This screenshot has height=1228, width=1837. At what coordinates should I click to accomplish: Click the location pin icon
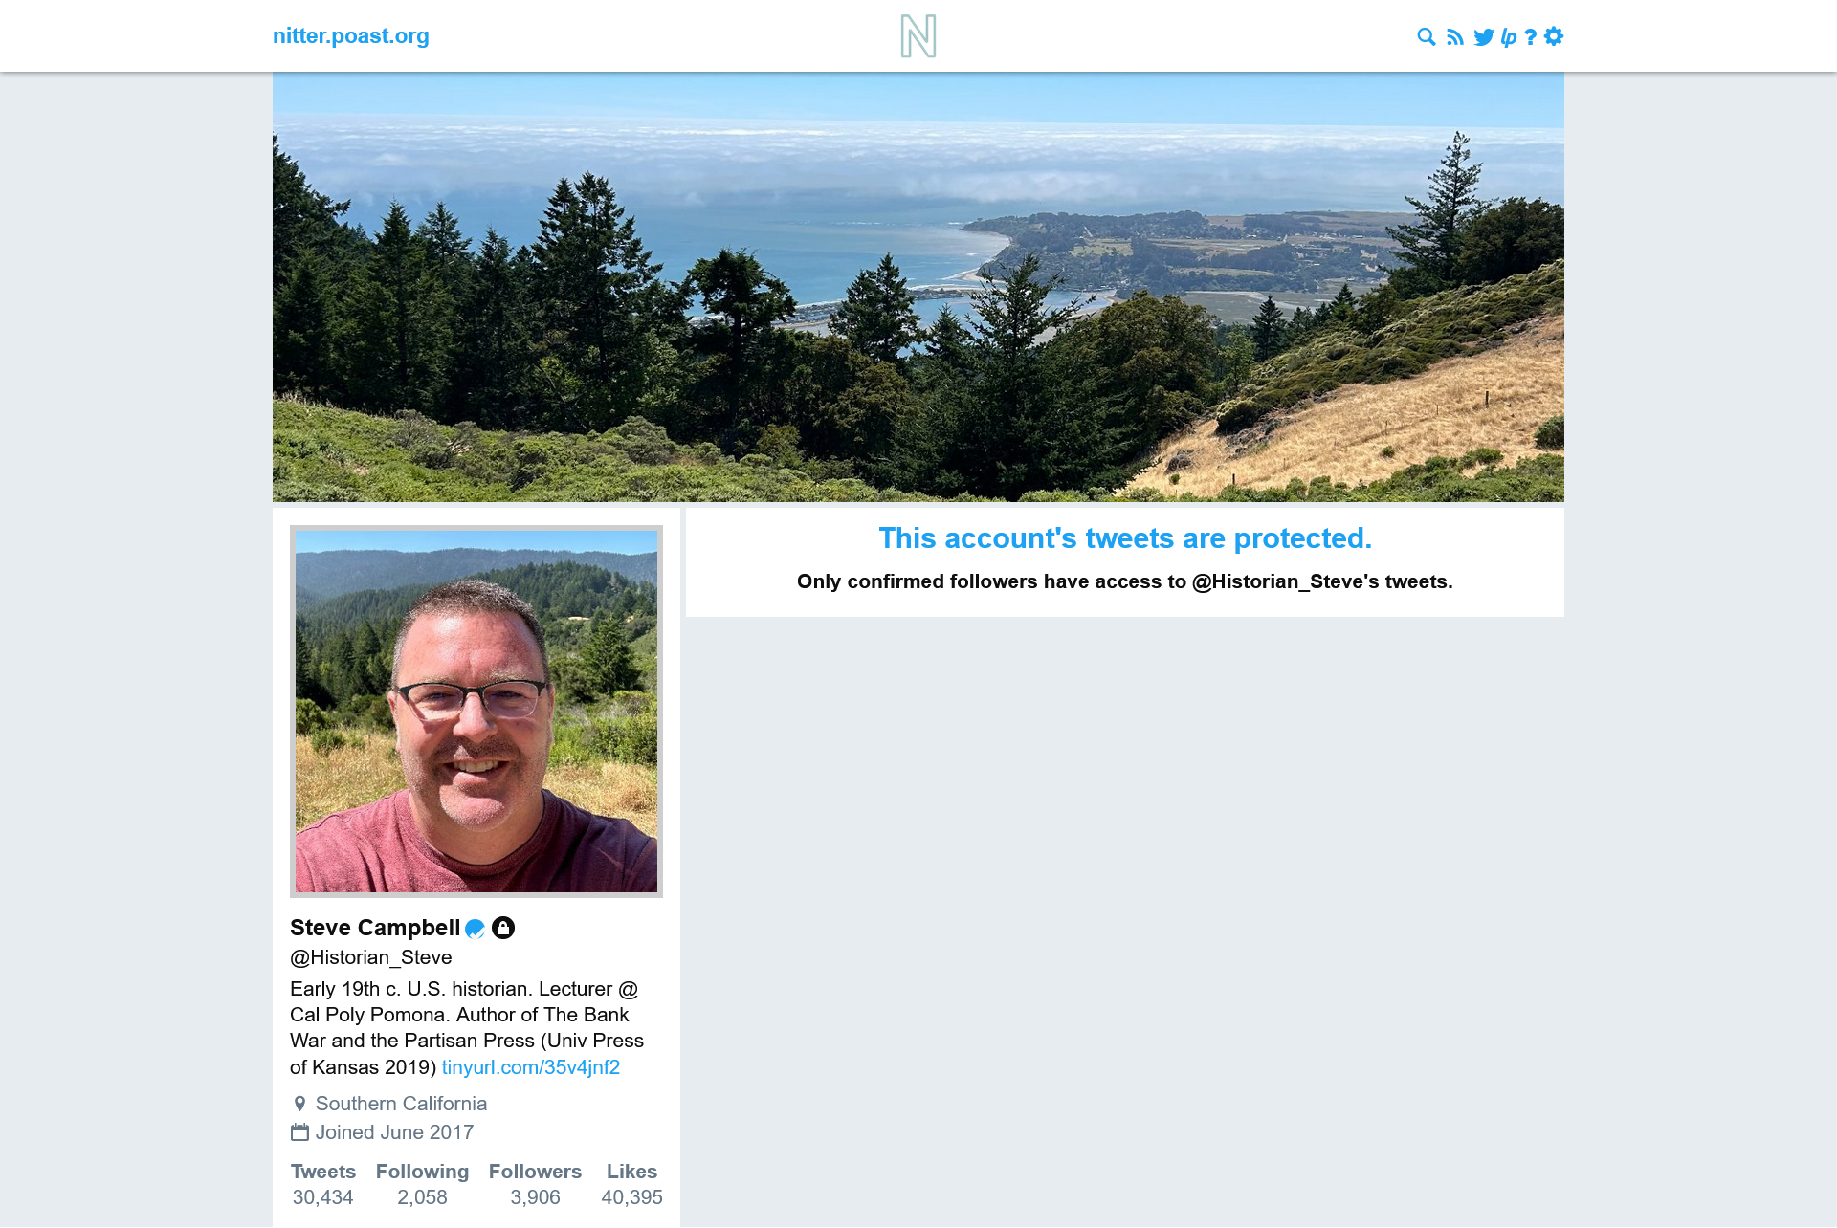(x=299, y=1104)
